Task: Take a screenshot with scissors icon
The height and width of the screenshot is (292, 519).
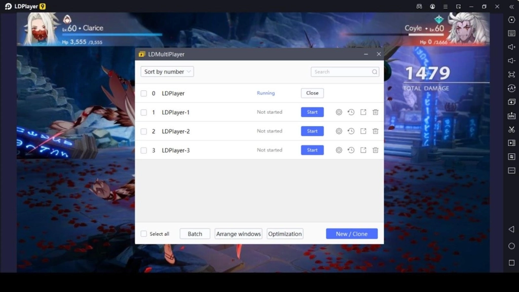Action: [x=511, y=129]
